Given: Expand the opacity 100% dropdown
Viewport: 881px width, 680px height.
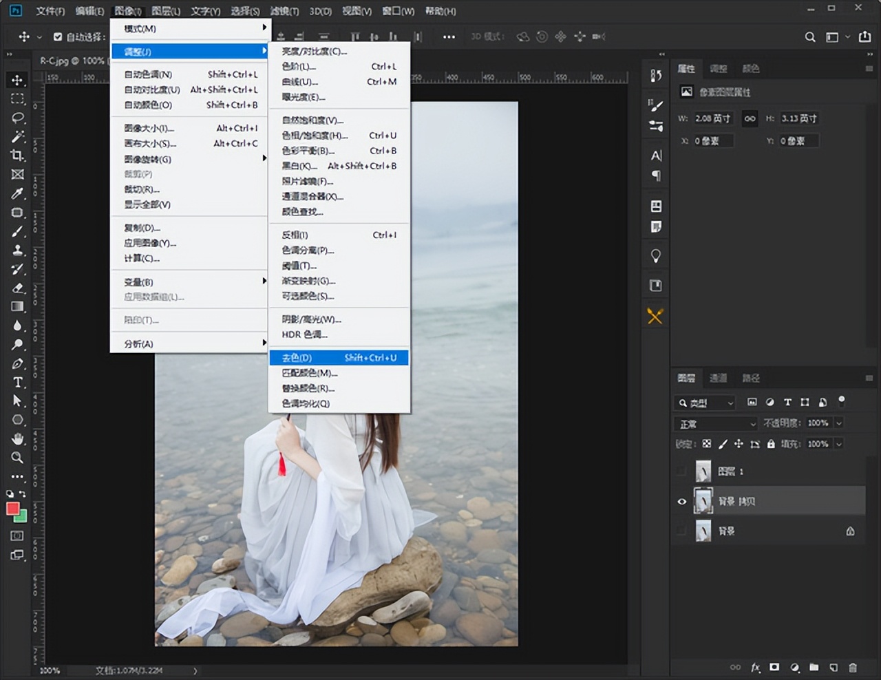Looking at the screenshot, I should pyautogui.click(x=839, y=423).
